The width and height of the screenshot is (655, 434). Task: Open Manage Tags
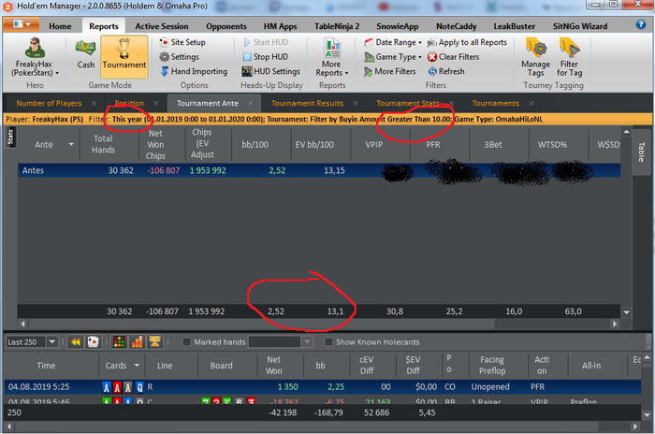(535, 57)
